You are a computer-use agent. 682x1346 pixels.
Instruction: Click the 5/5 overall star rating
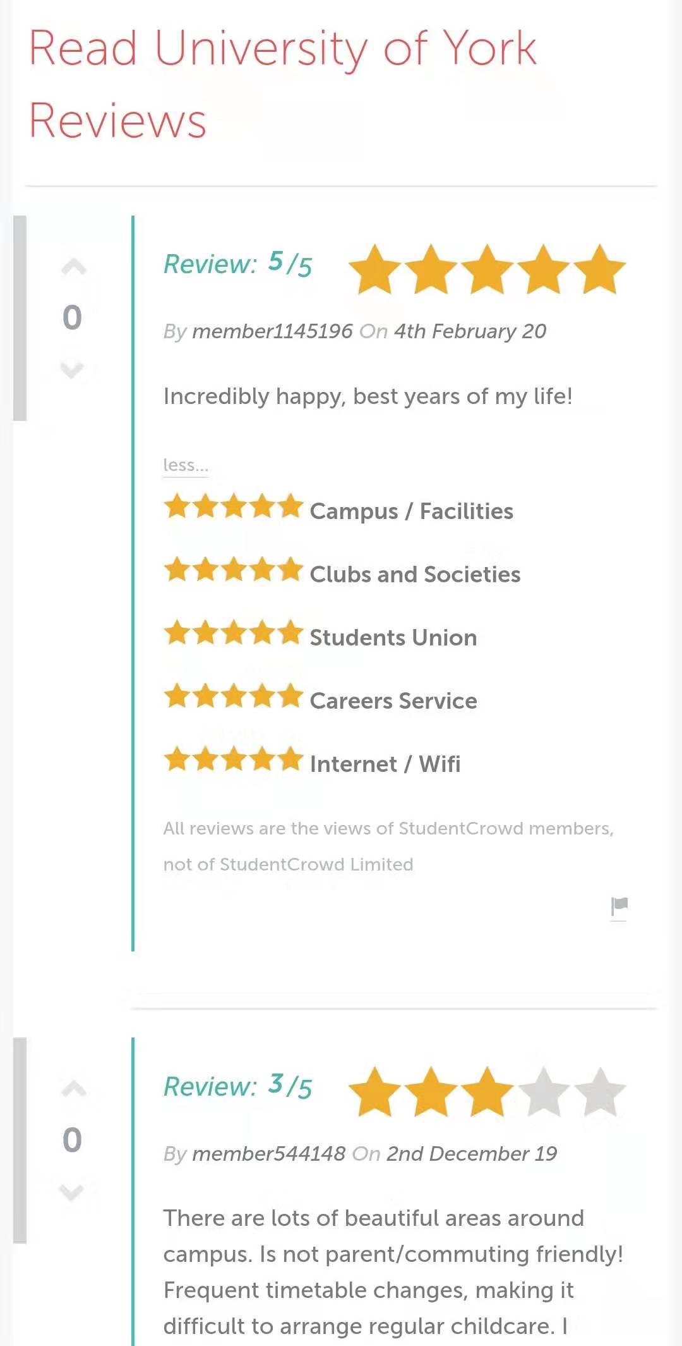pyautogui.click(x=486, y=270)
